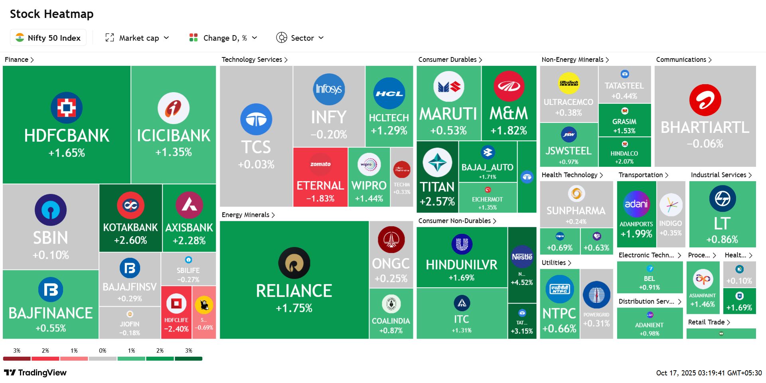Click the HDFC Bank logo

click(67, 108)
